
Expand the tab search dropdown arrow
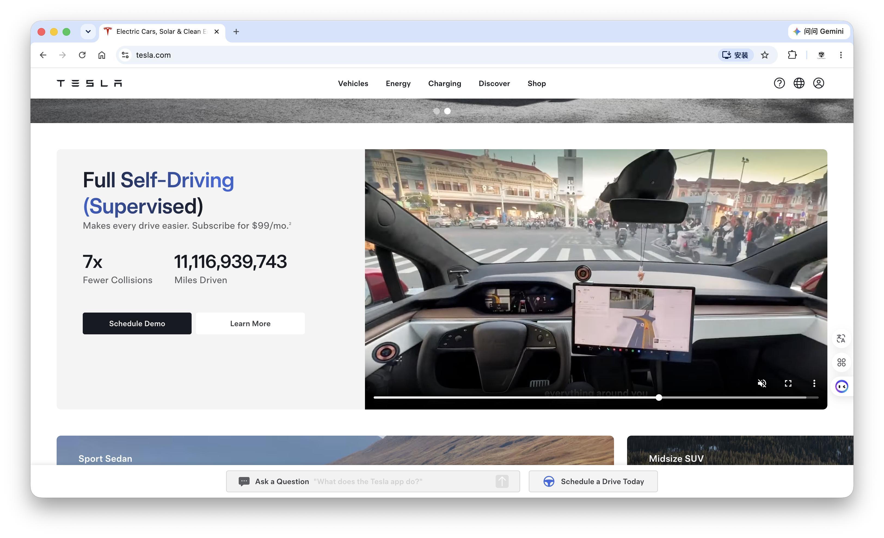(88, 32)
